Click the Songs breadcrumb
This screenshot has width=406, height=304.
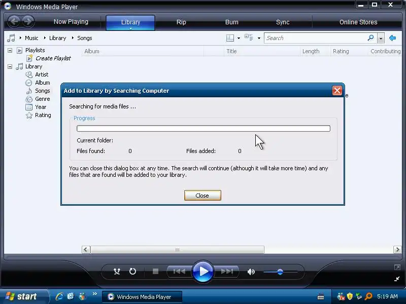[84, 38]
